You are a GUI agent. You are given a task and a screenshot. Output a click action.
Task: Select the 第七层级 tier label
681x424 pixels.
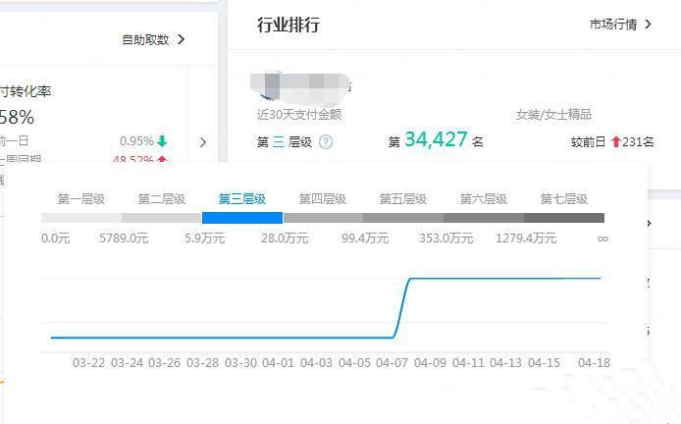(563, 199)
